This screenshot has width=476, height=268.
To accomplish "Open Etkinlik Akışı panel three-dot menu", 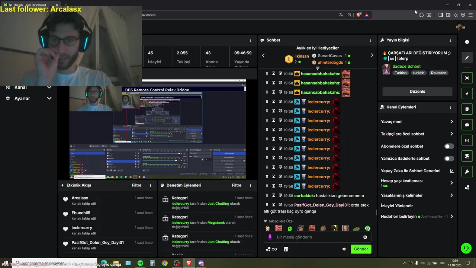I will pyautogui.click(x=150, y=185).
